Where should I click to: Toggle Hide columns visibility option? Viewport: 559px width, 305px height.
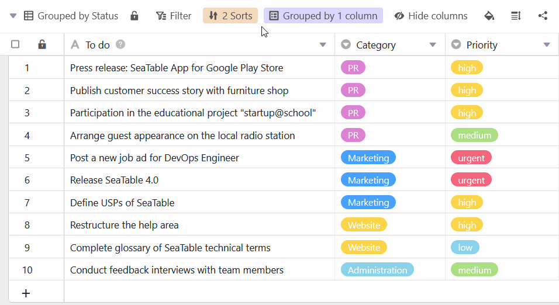[431, 16]
